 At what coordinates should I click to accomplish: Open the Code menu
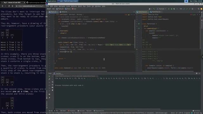tap(68, 6)
